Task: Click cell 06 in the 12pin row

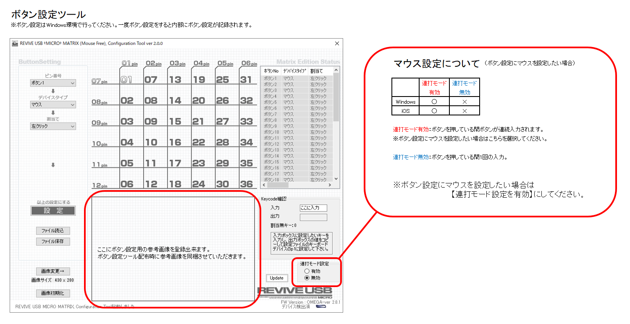Action: pos(127,183)
